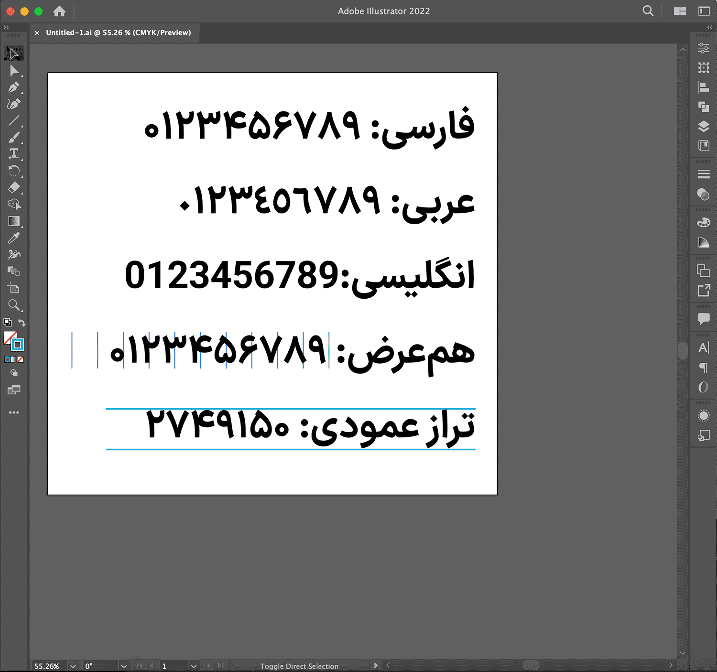The image size is (717, 672).
Task: Open the Graphic Styles panel
Action: click(704, 435)
